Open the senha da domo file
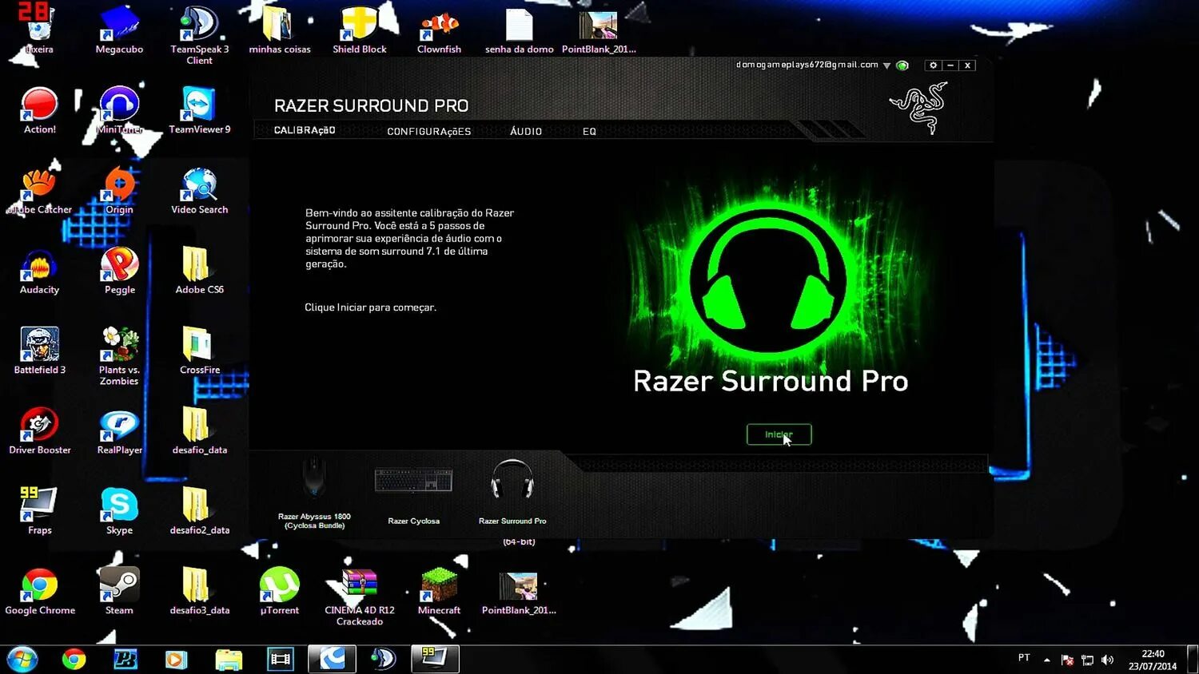Screen dimensions: 1199x674 click(x=519, y=30)
